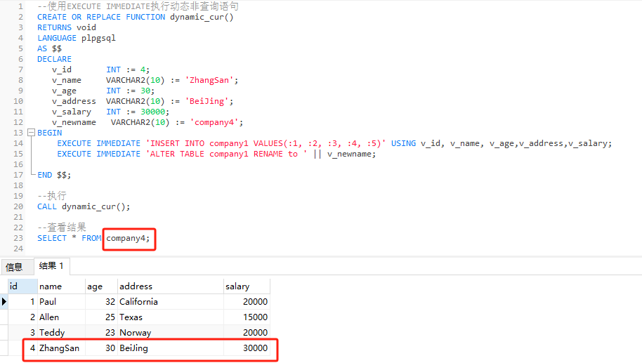The image size is (642, 363).
Task: Select the cell containing Allen
Action: click(61, 317)
